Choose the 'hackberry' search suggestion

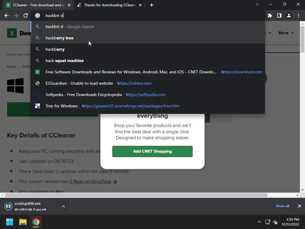(x=148, y=49)
